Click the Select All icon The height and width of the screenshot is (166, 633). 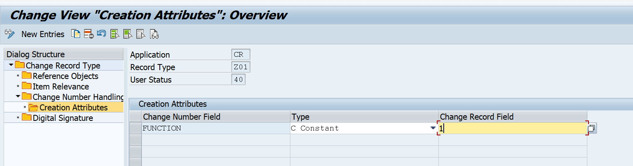(114, 34)
